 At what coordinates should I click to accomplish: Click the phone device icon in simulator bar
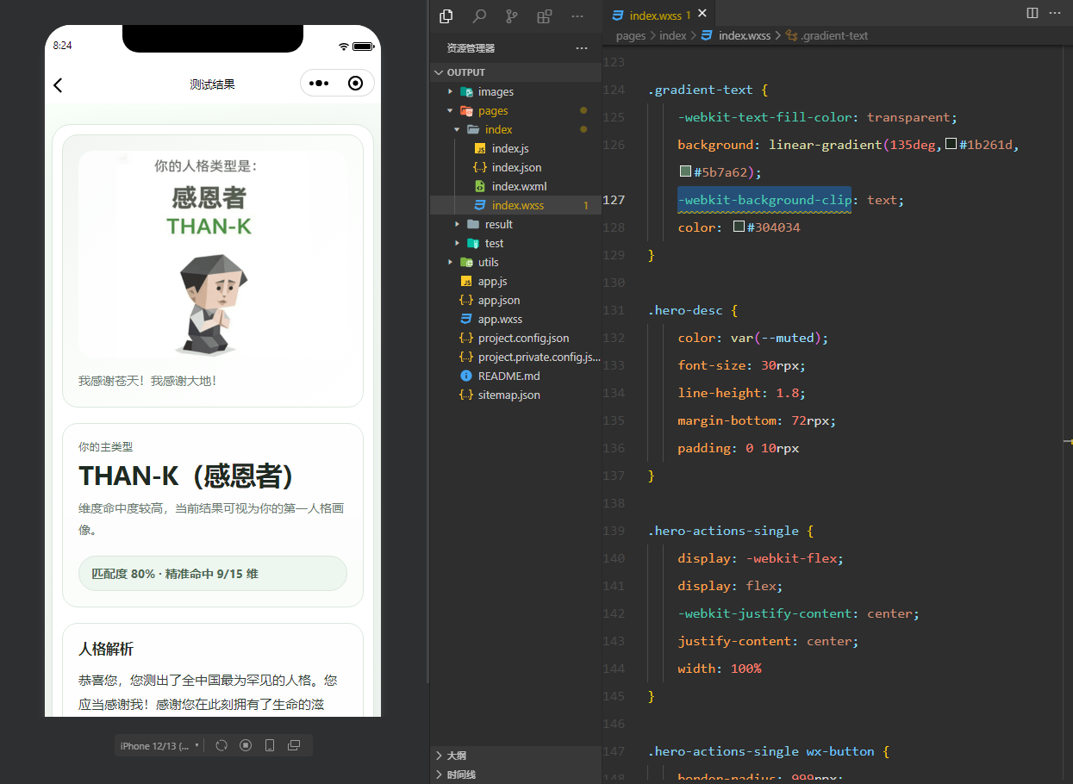point(270,744)
